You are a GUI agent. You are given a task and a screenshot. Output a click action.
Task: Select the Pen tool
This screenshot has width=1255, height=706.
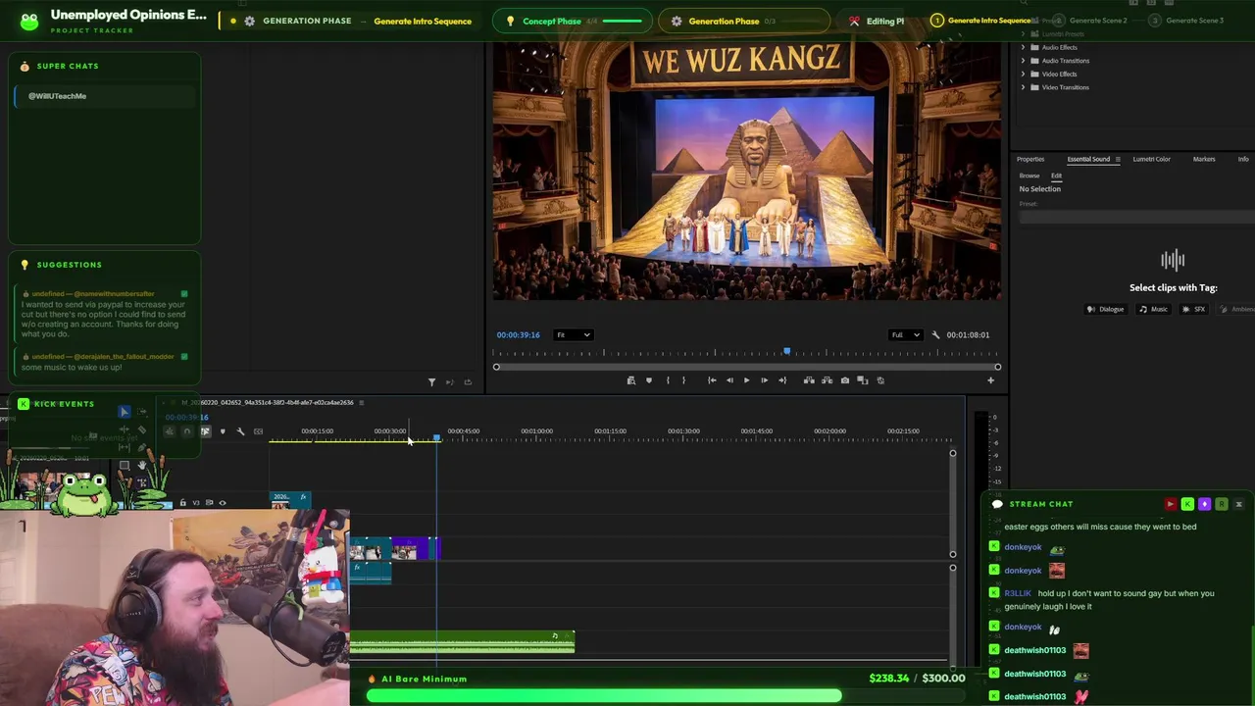click(142, 447)
